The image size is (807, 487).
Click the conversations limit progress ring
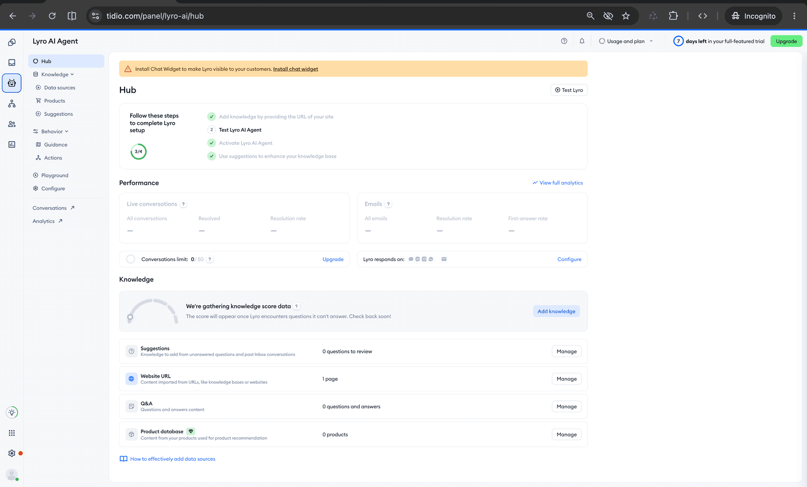(x=131, y=259)
